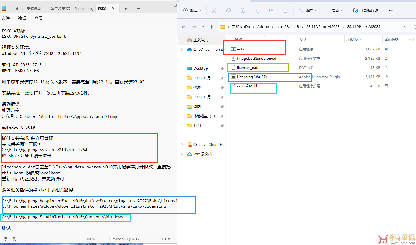Click the UTF-8 encoding status entry
Viewport: 416px width, 245px height.
(165, 239)
